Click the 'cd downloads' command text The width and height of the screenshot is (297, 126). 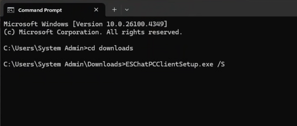(x=110, y=48)
